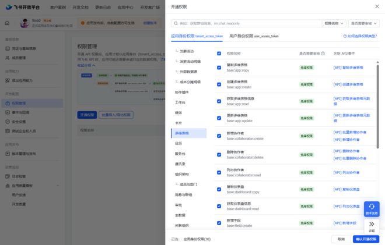Switch to the 用户身份权限 tab
The image size is (385, 245).
click(254, 36)
